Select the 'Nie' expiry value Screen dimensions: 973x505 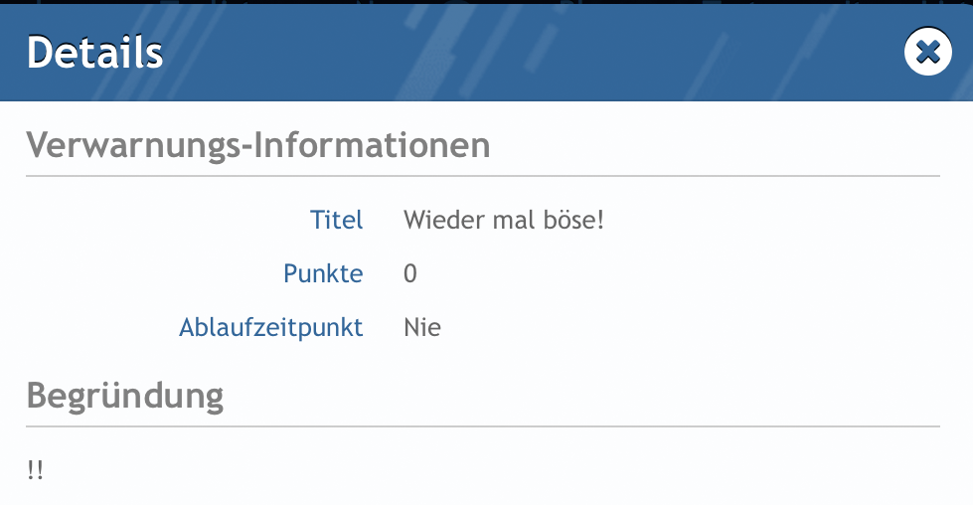(x=422, y=328)
